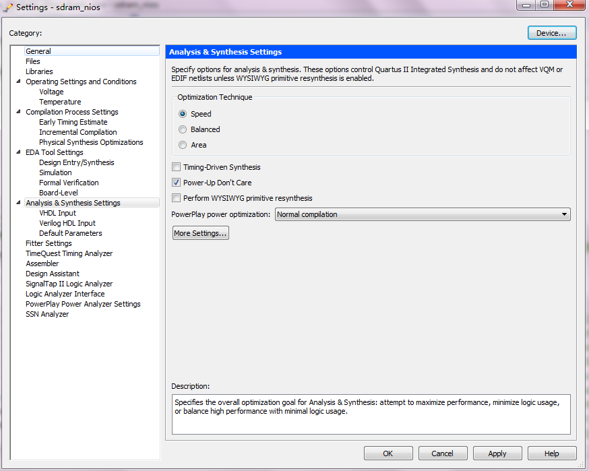589x471 pixels.
Task: Click the Description text box
Action: point(371,414)
